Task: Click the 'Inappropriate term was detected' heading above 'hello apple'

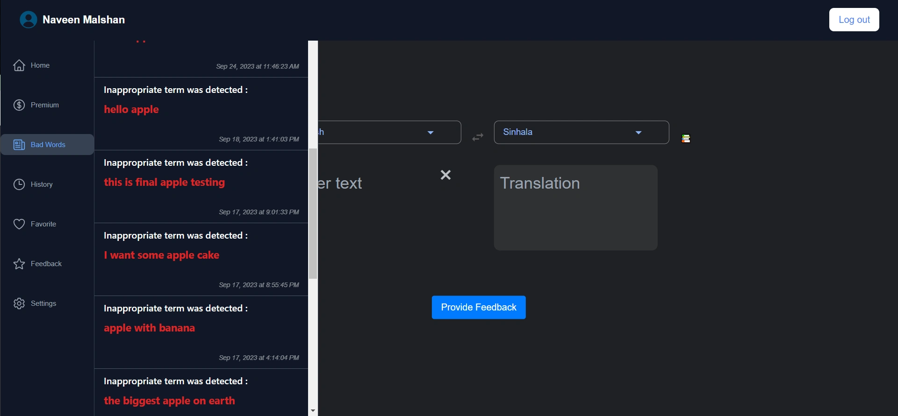Action: [x=176, y=90]
